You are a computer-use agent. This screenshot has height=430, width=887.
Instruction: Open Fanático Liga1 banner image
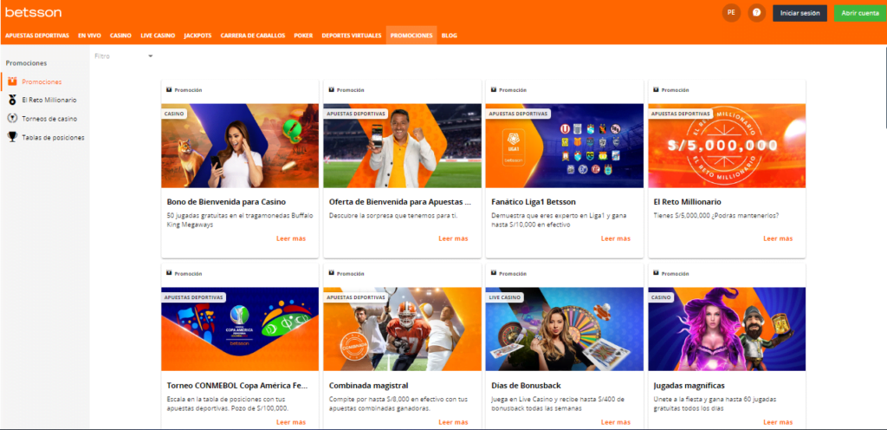(x=565, y=146)
